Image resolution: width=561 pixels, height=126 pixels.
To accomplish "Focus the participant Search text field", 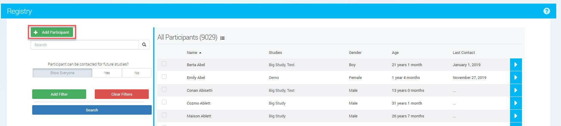I will (85, 45).
